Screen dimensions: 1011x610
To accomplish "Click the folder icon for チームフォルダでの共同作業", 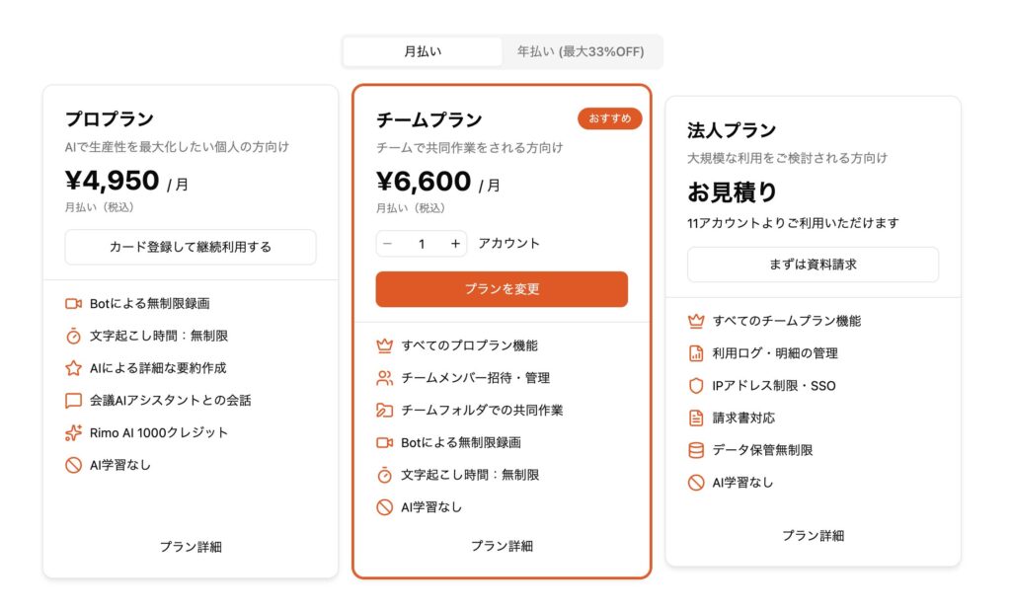I will [385, 410].
